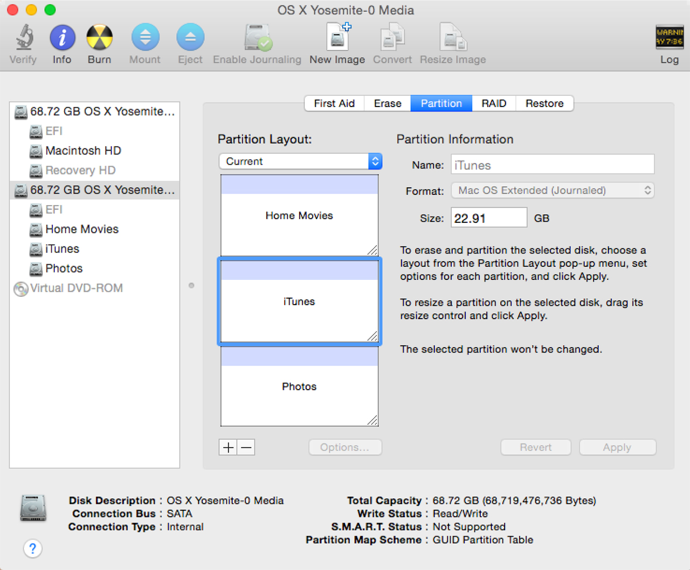
Task: Switch to the RAID tab
Action: click(x=494, y=103)
